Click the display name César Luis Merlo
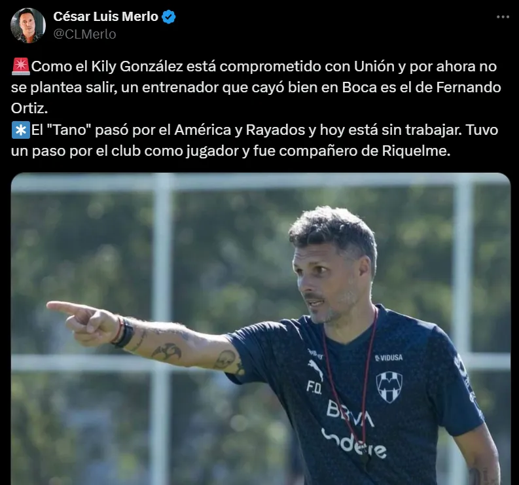Viewport: 519px width, 485px height. [105, 16]
